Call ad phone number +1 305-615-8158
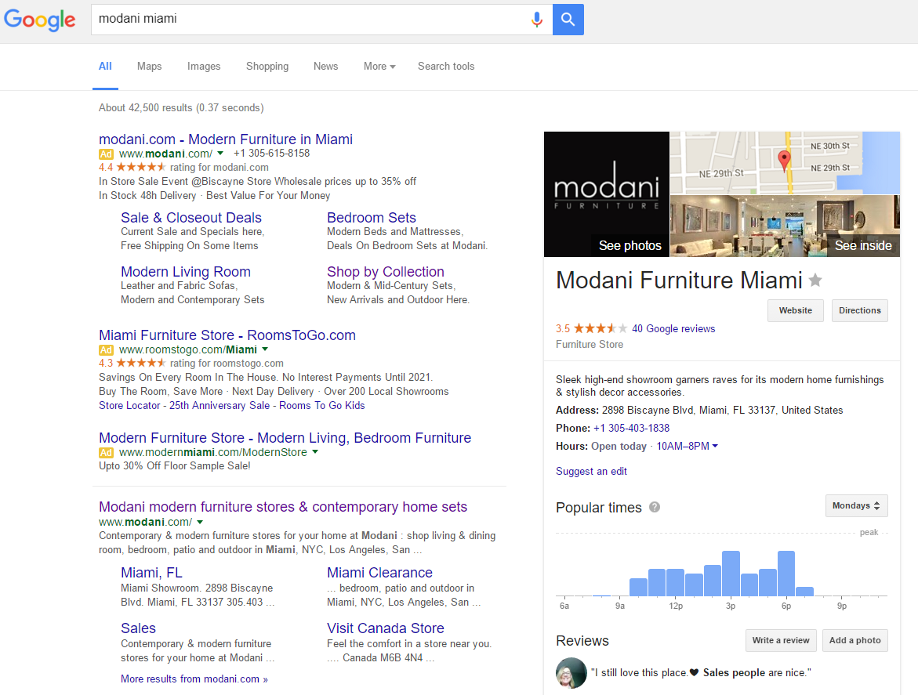918x695 pixels. coord(272,154)
